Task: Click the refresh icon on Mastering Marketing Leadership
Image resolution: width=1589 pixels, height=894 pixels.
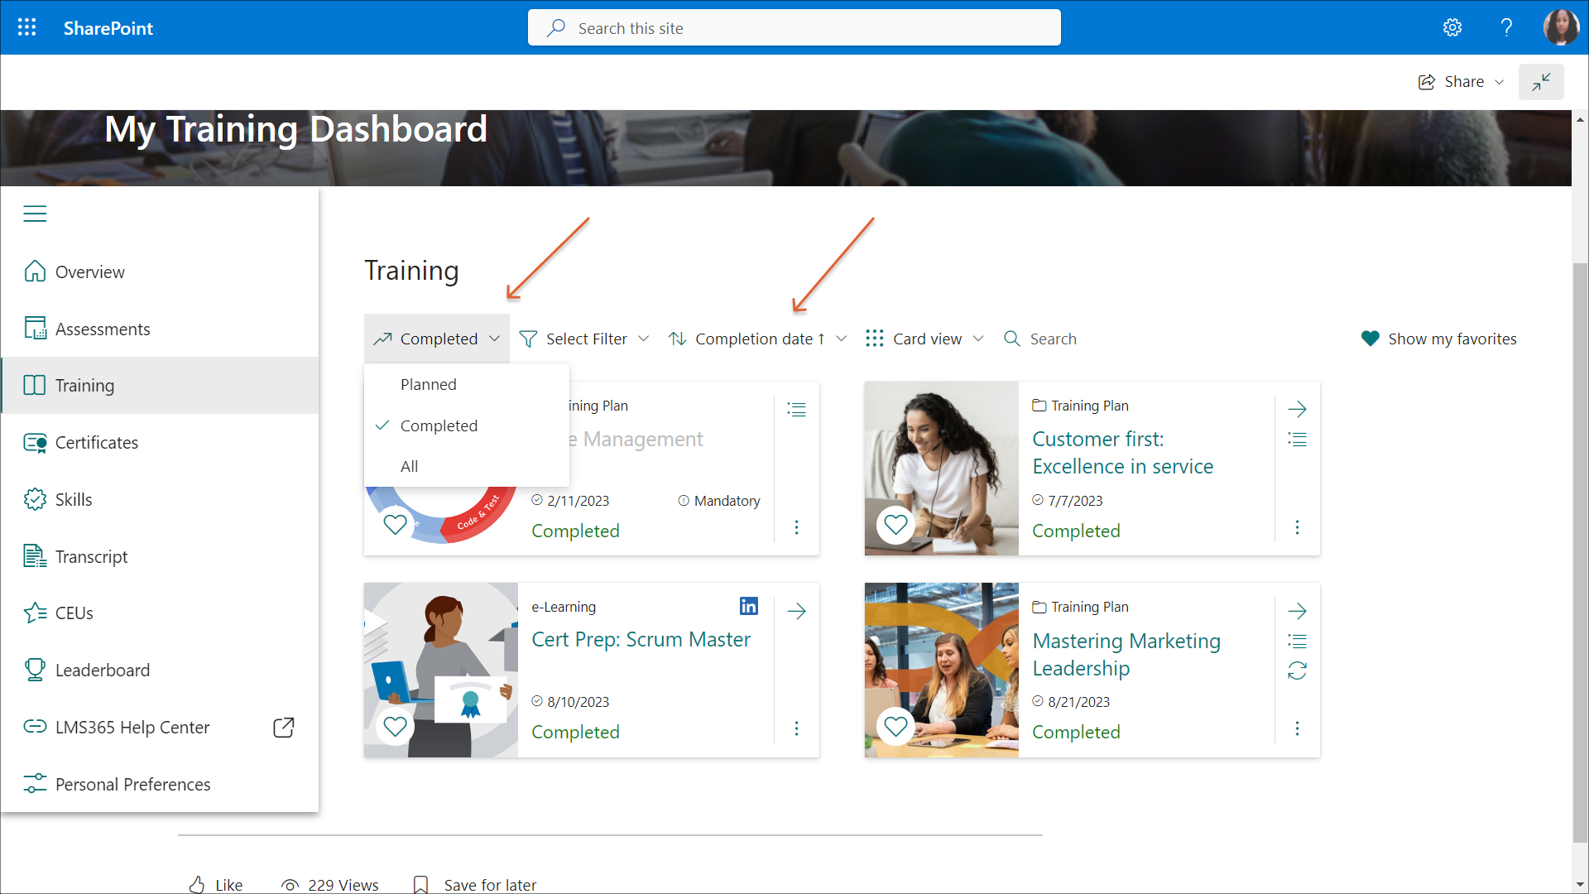Action: 1297,670
